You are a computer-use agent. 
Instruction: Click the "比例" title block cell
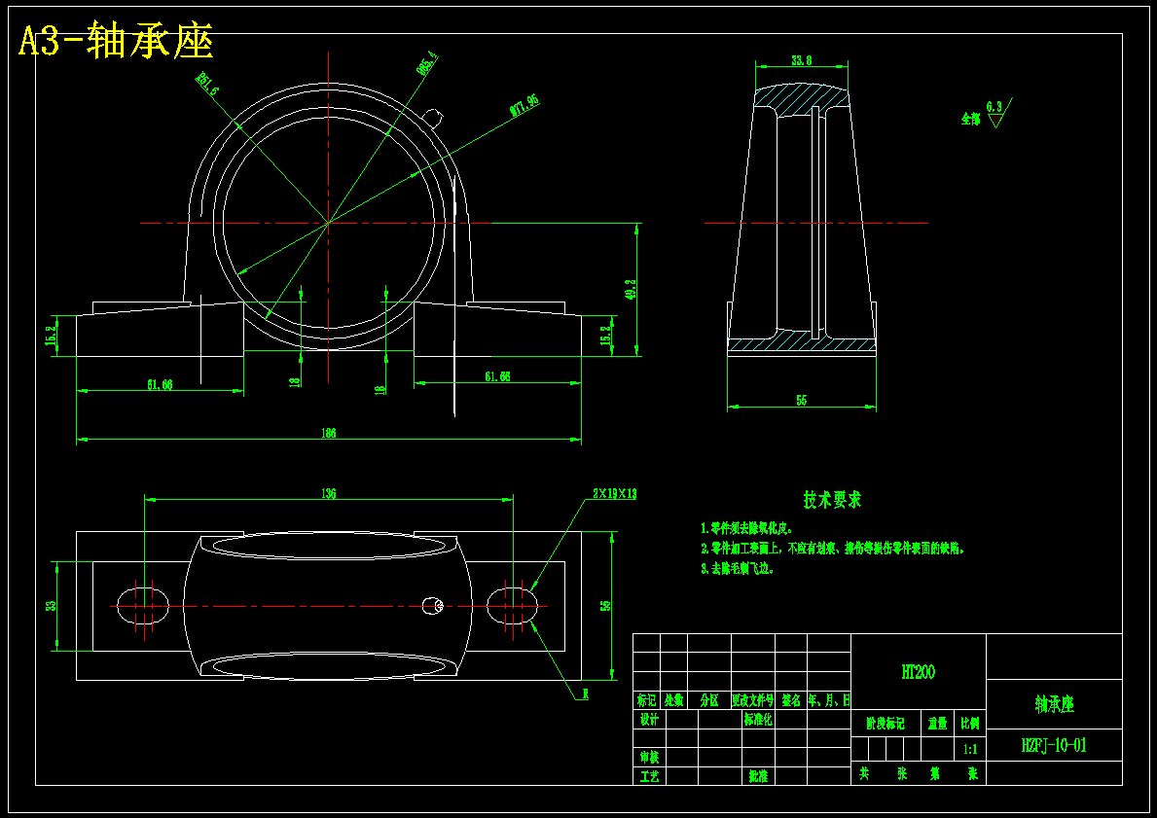[x=970, y=725]
